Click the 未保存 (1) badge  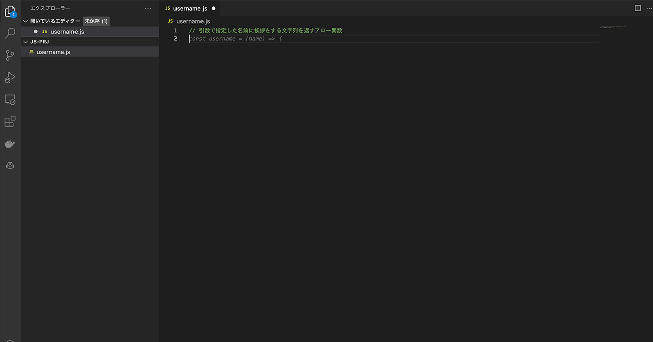point(96,21)
